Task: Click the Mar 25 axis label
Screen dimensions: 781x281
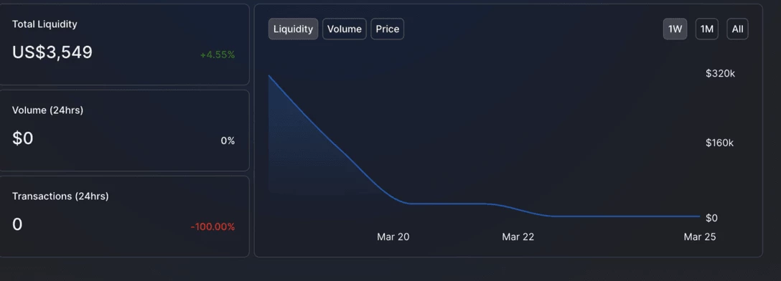Action: (x=700, y=237)
